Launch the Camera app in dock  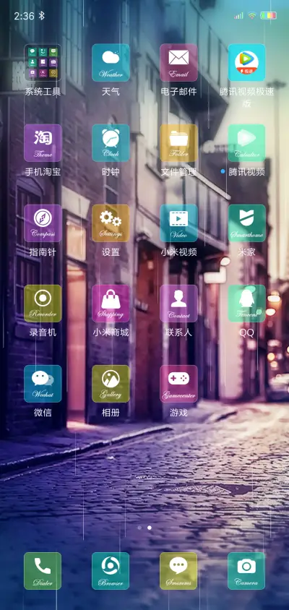tap(246, 571)
